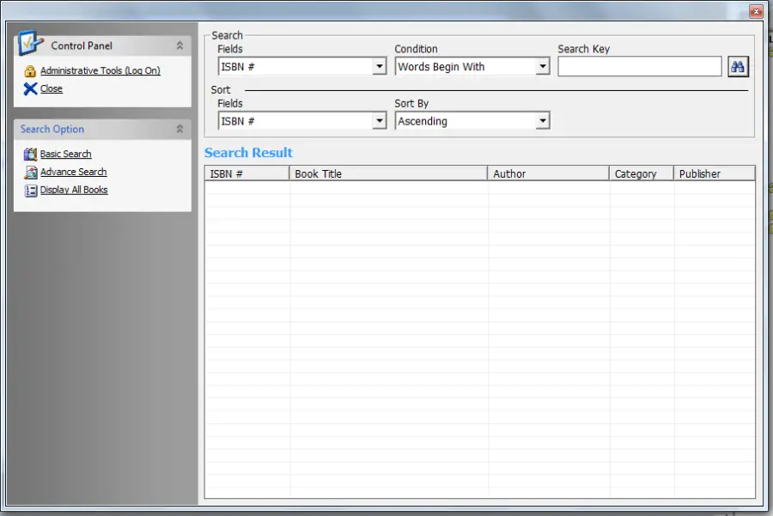Sort results by ISBN # column header
Screen dimensions: 773x516
click(x=247, y=173)
